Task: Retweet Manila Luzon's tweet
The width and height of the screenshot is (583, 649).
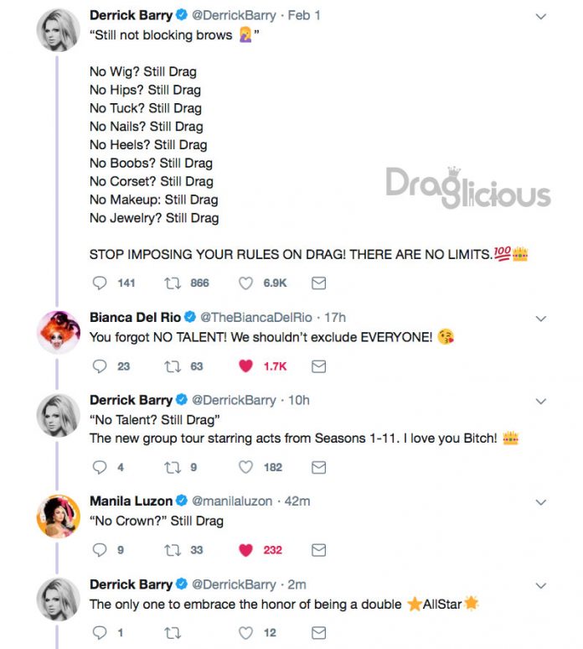Action: (173, 550)
